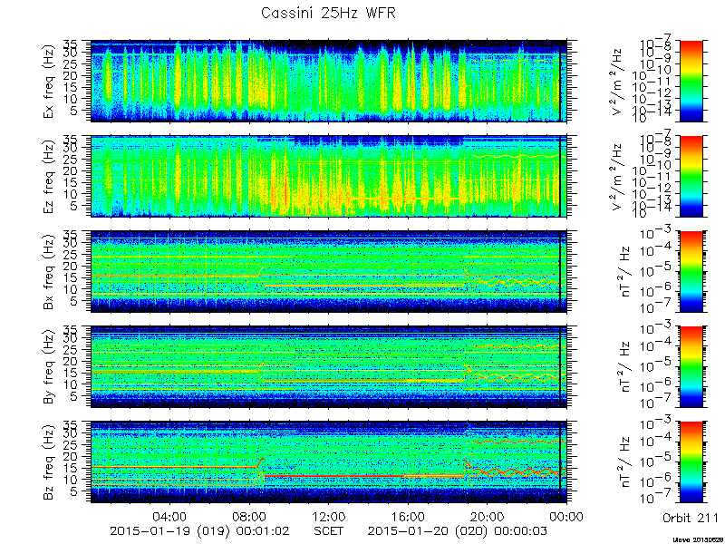
Task: Click the Ex panel color scale bar
Action: 691,81
